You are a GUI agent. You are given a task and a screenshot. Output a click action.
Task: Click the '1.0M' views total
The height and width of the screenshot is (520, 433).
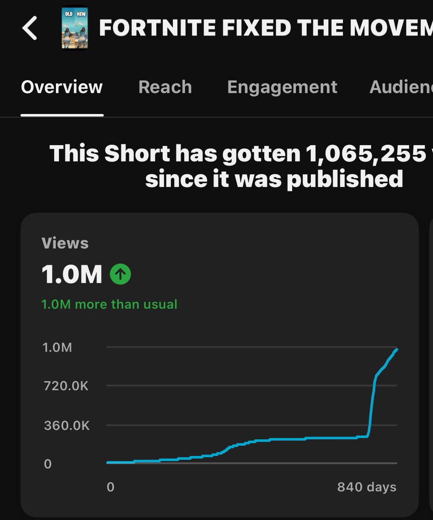click(72, 274)
